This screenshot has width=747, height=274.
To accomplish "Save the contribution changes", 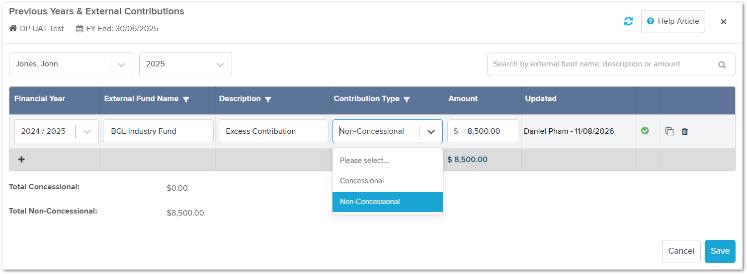I will pos(720,251).
